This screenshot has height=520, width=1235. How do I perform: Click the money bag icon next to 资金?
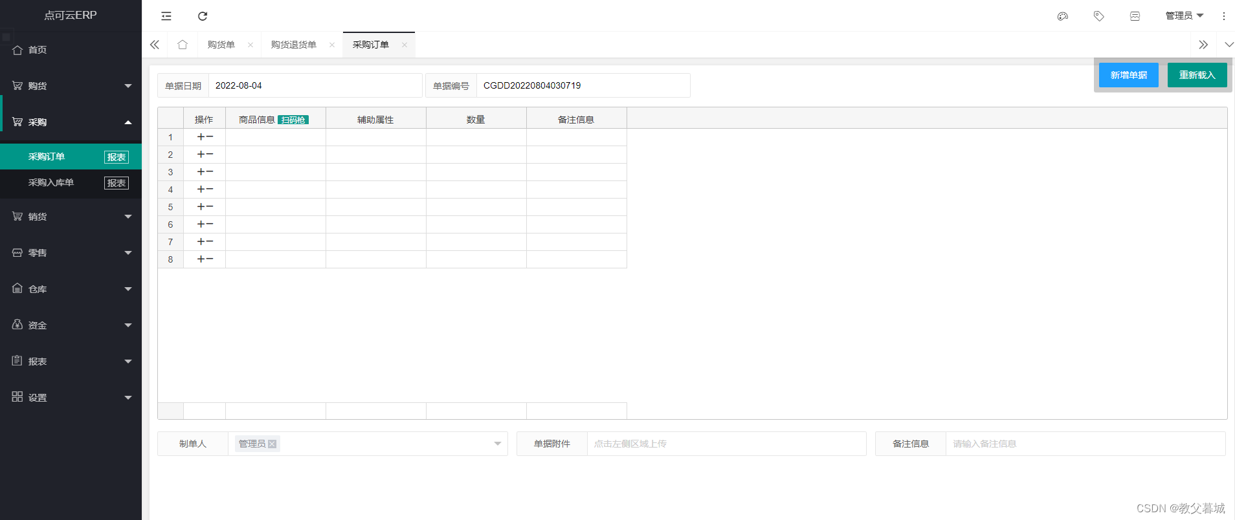17,325
